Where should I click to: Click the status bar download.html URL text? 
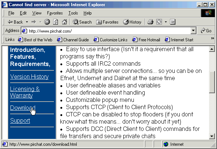click(x=43, y=144)
